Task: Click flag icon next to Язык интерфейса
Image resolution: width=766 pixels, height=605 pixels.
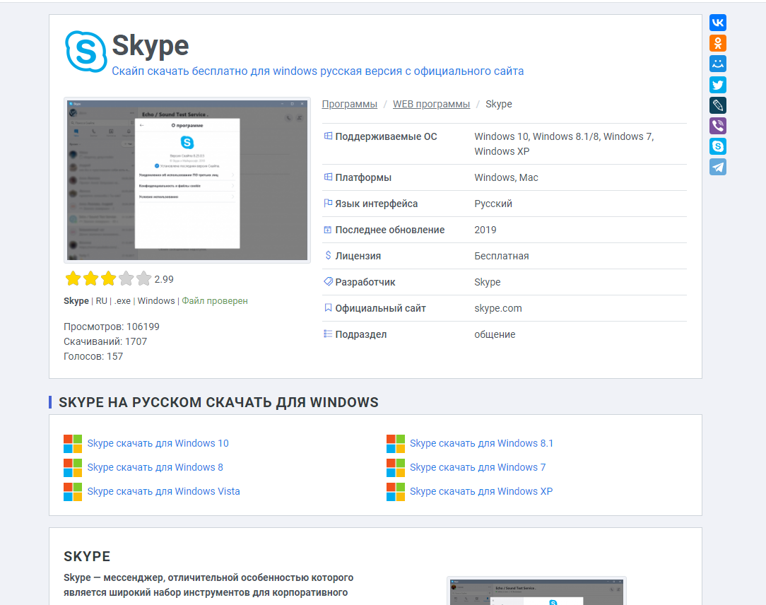Action: pos(329,204)
